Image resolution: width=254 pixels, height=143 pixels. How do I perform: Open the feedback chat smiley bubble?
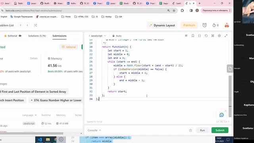(221, 115)
